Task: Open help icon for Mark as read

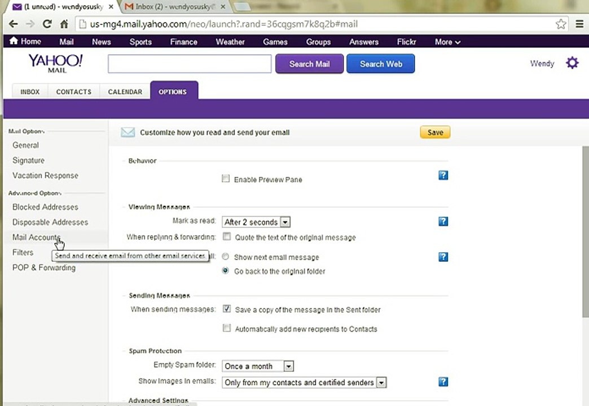Action: [x=443, y=221]
